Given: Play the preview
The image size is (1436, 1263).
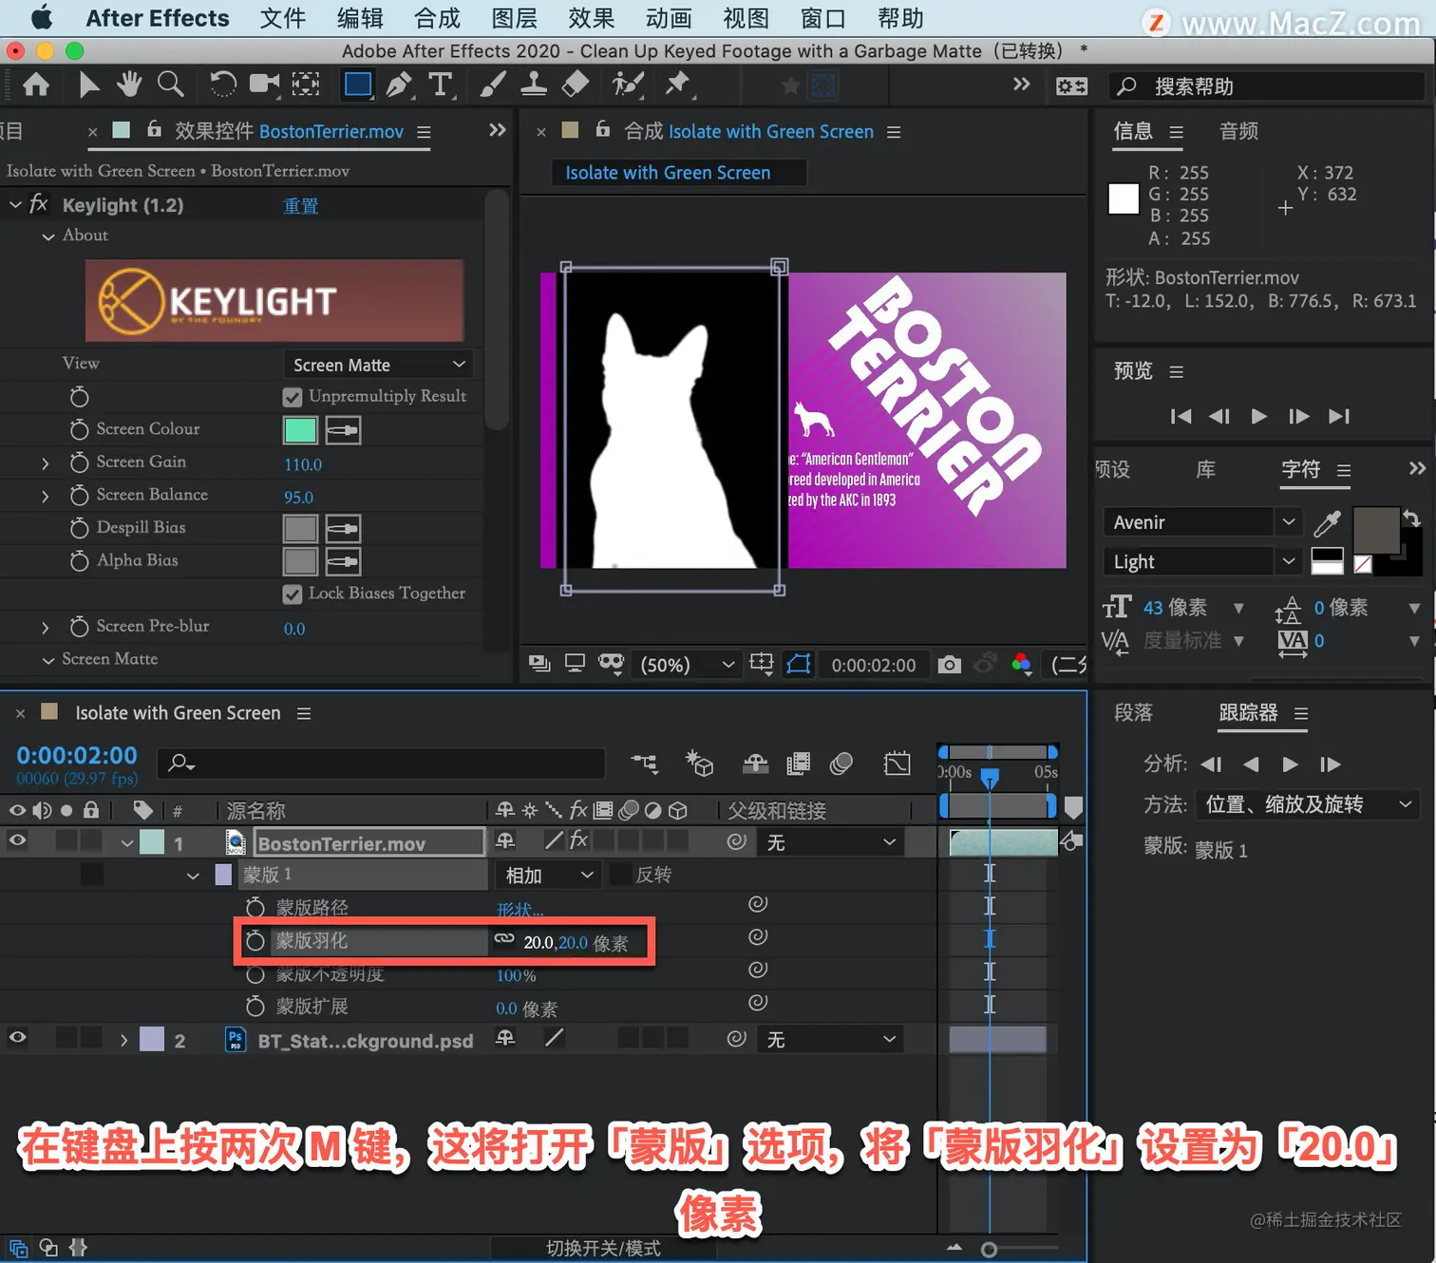Looking at the screenshot, I should tap(1259, 416).
